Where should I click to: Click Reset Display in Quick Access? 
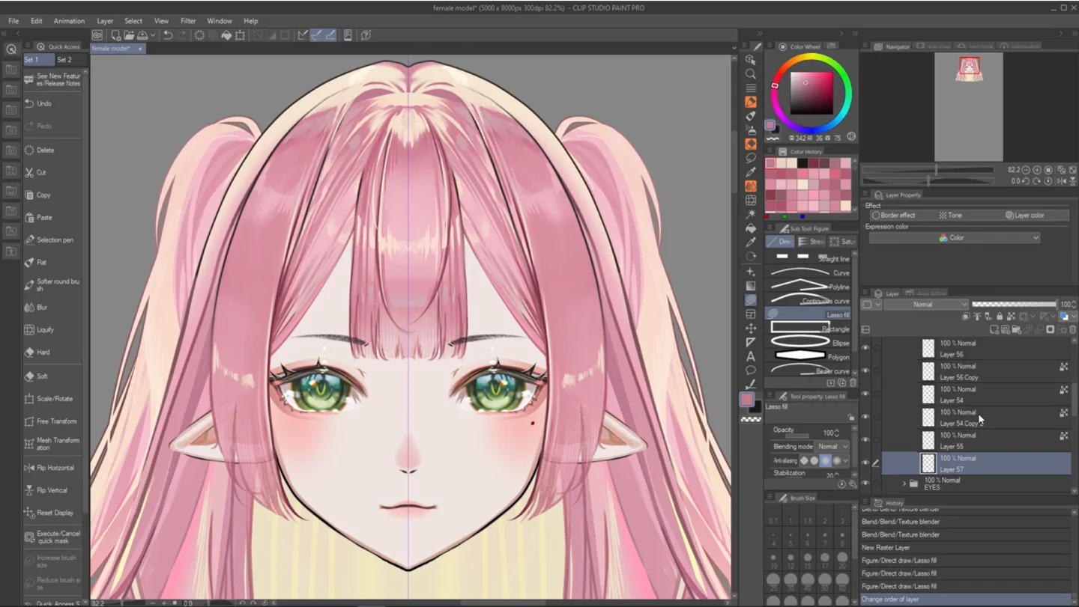[55, 513]
